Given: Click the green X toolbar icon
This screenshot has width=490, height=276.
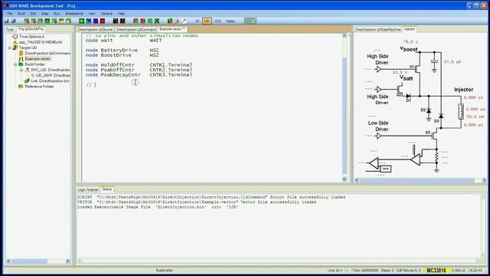Looking at the screenshot, I should click(157, 21).
